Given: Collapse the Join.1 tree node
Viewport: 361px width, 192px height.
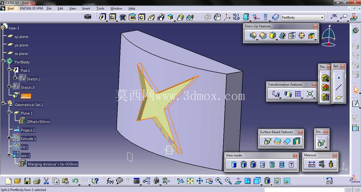Looking at the screenshot, I should point(9,154).
